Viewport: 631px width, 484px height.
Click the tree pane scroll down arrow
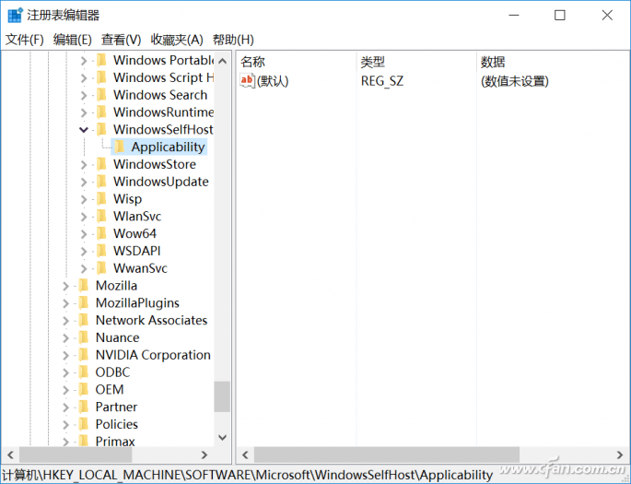tap(222, 438)
